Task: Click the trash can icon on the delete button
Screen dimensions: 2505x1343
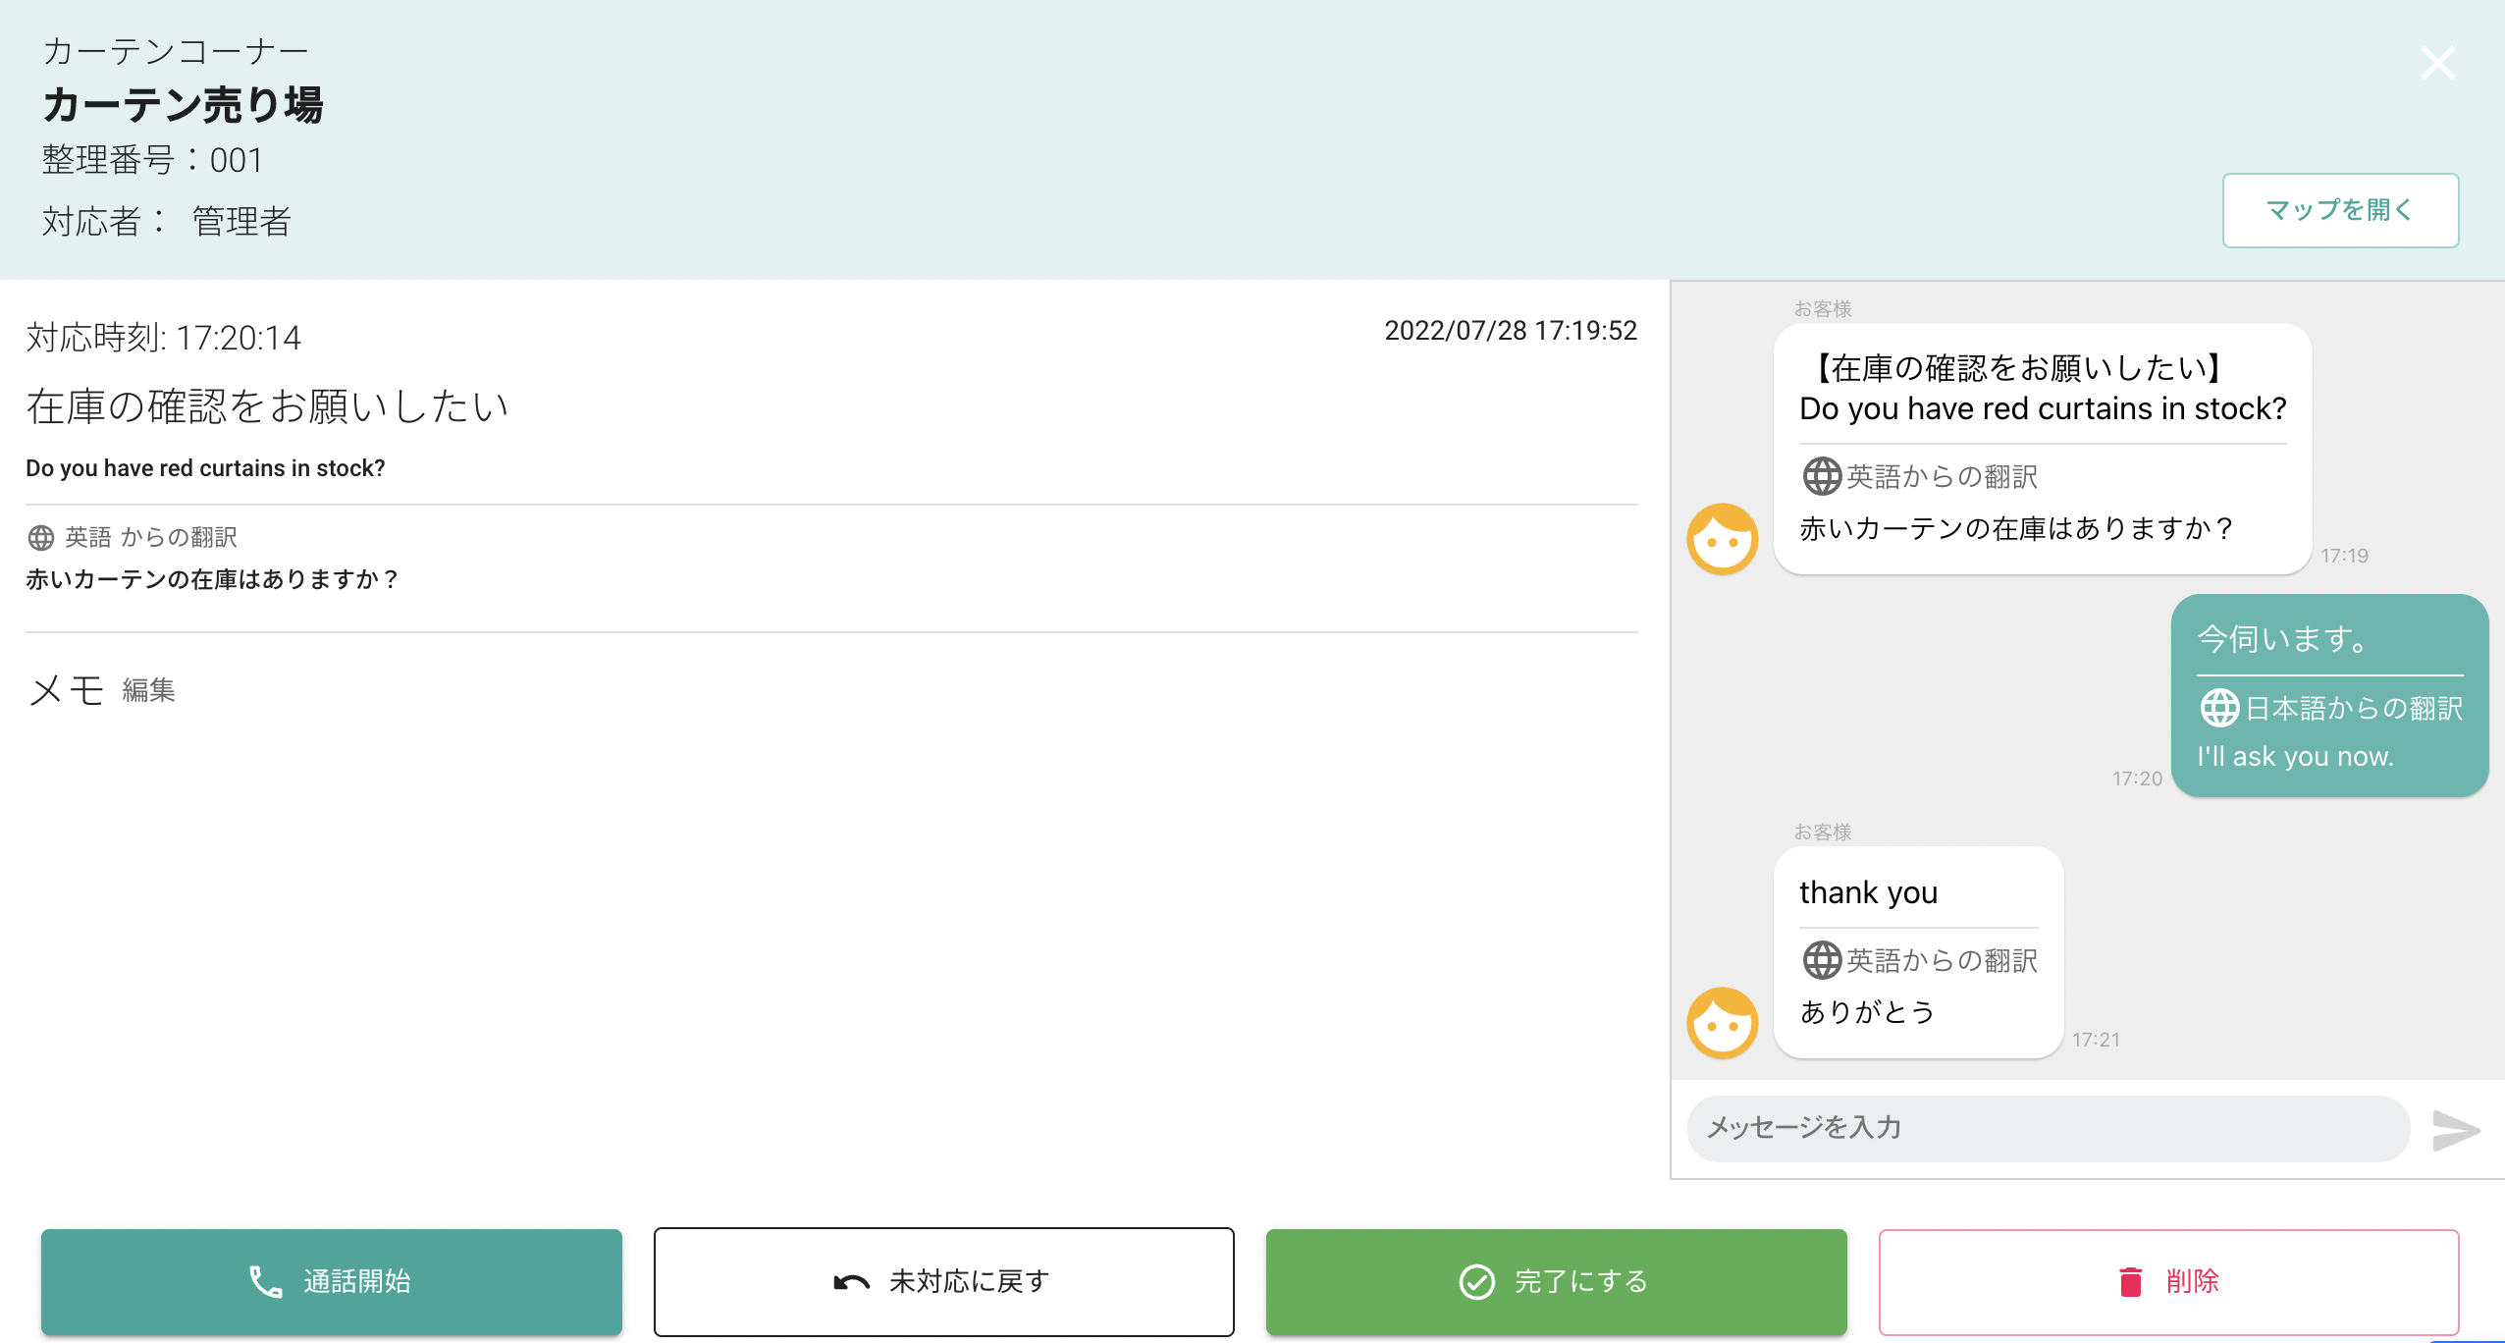Action: [x=2130, y=1281]
